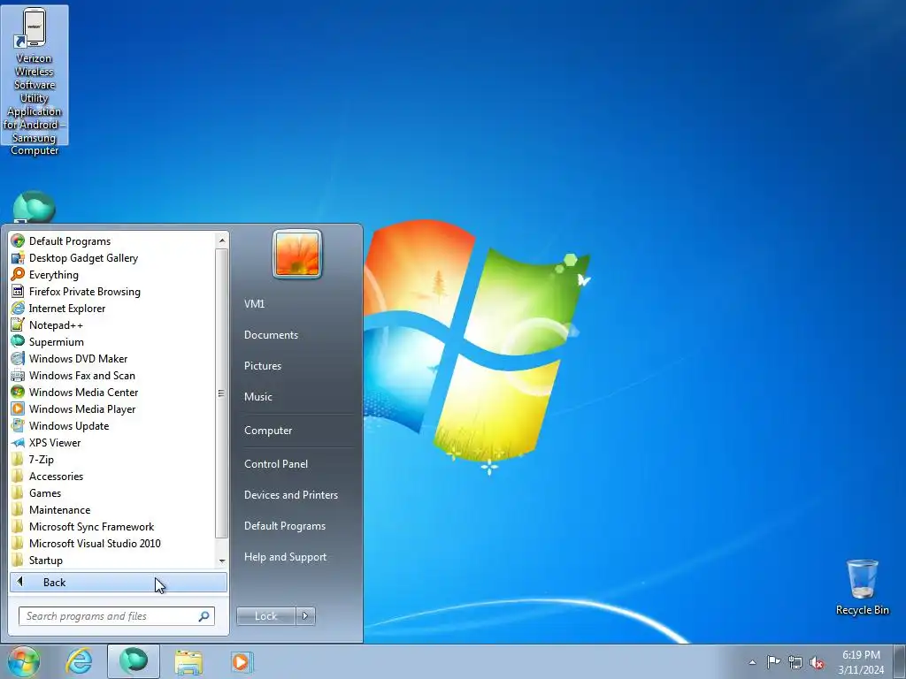Open Help and Support
Viewport: 906px width, 679px height.
click(x=285, y=557)
